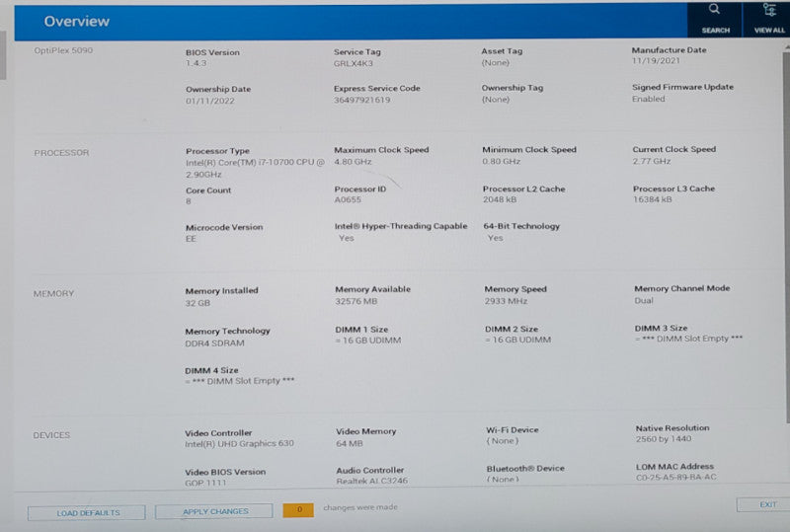Viewport: 790px width, 532px height.
Task: Select the Wi-Fi Device label
Action: coord(513,429)
